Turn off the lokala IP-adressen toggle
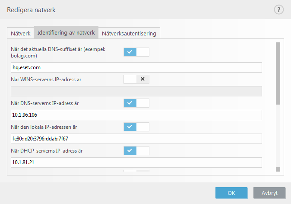291x204 pixels. (x=136, y=127)
